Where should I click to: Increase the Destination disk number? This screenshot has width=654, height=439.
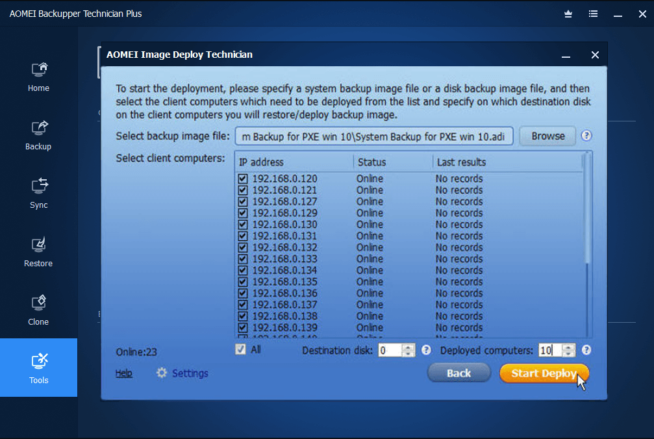[x=409, y=347]
